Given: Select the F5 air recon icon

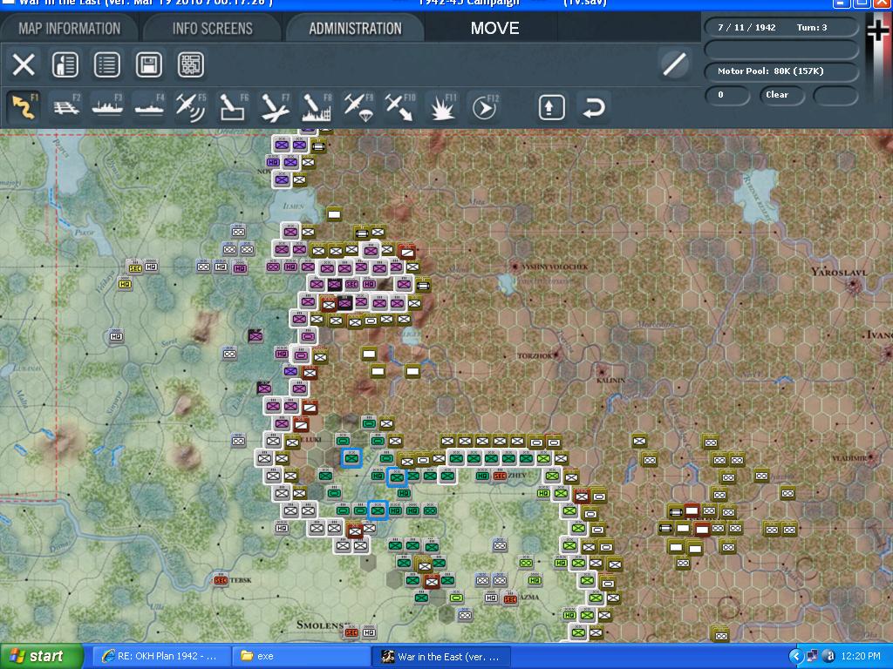Looking at the screenshot, I should tap(191, 107).
